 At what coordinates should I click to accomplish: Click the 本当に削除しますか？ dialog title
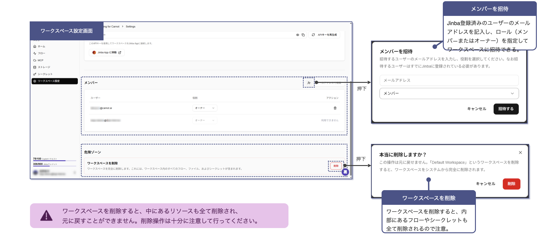click(402, 155)
